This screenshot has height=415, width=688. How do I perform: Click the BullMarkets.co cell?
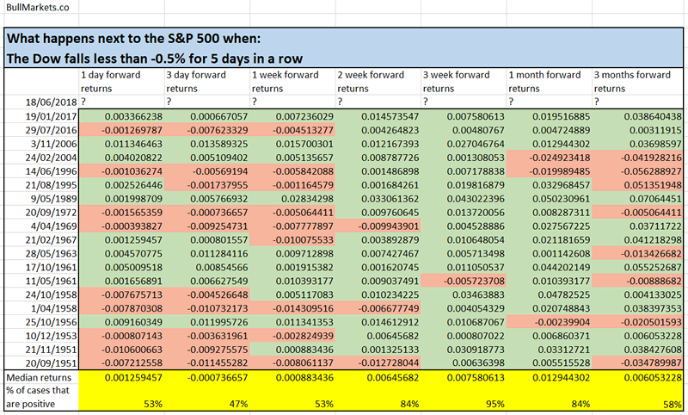click(x=36, y=8)
